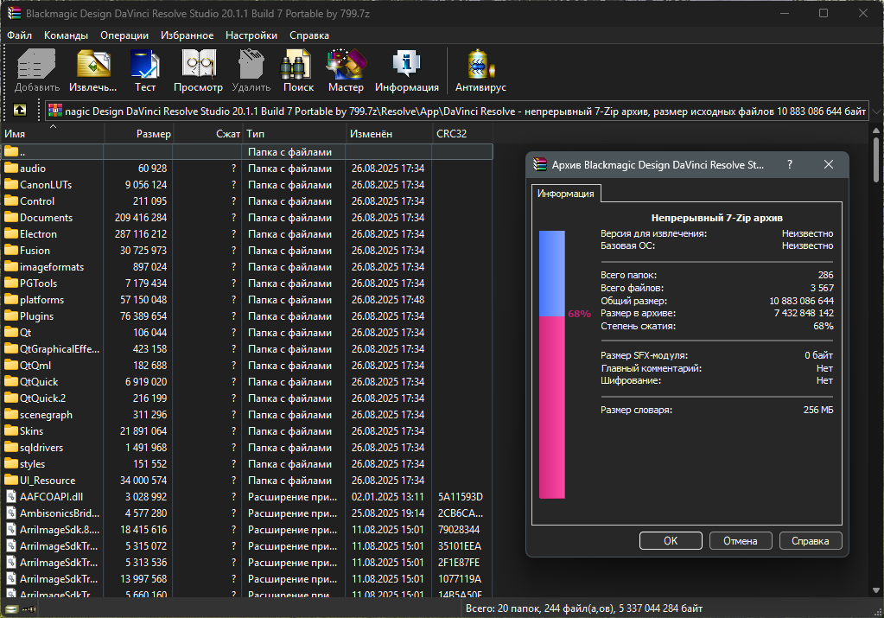Open the Настройки menu
The height and width of the screenshot is (618, 884).
tap(251, 35)
